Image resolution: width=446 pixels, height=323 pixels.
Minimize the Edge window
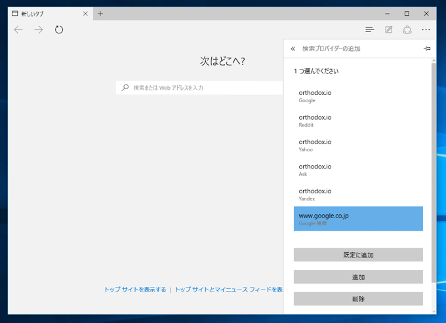point(387,14)
